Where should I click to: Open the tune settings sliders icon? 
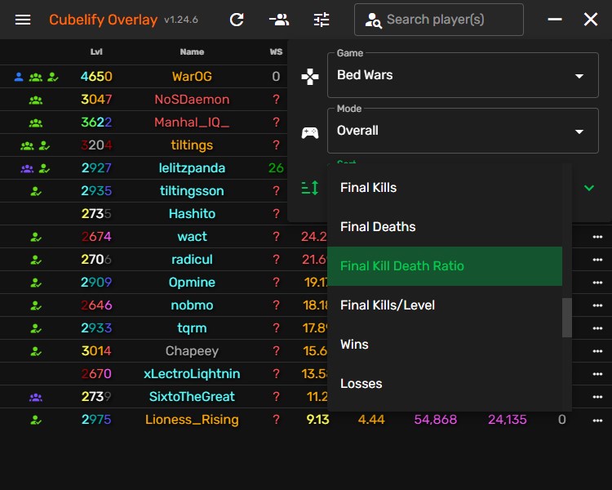322,20
